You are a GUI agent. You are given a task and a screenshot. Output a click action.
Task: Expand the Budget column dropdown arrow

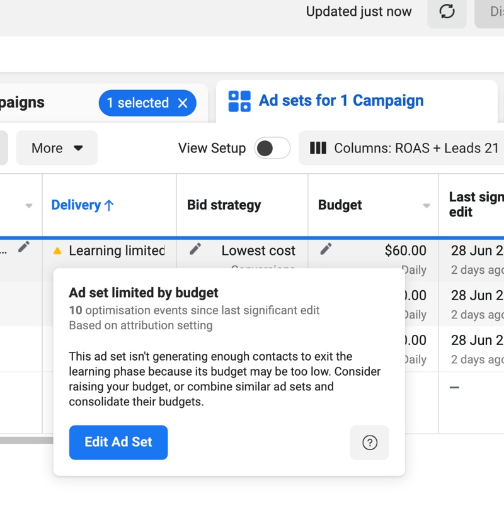click(427, 206)
